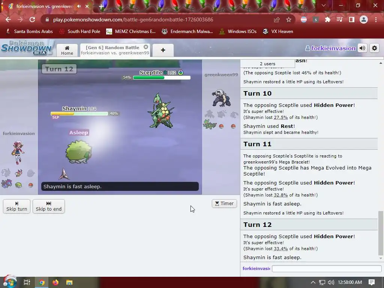Skip to end of the battle

click(x=49, y=206)
